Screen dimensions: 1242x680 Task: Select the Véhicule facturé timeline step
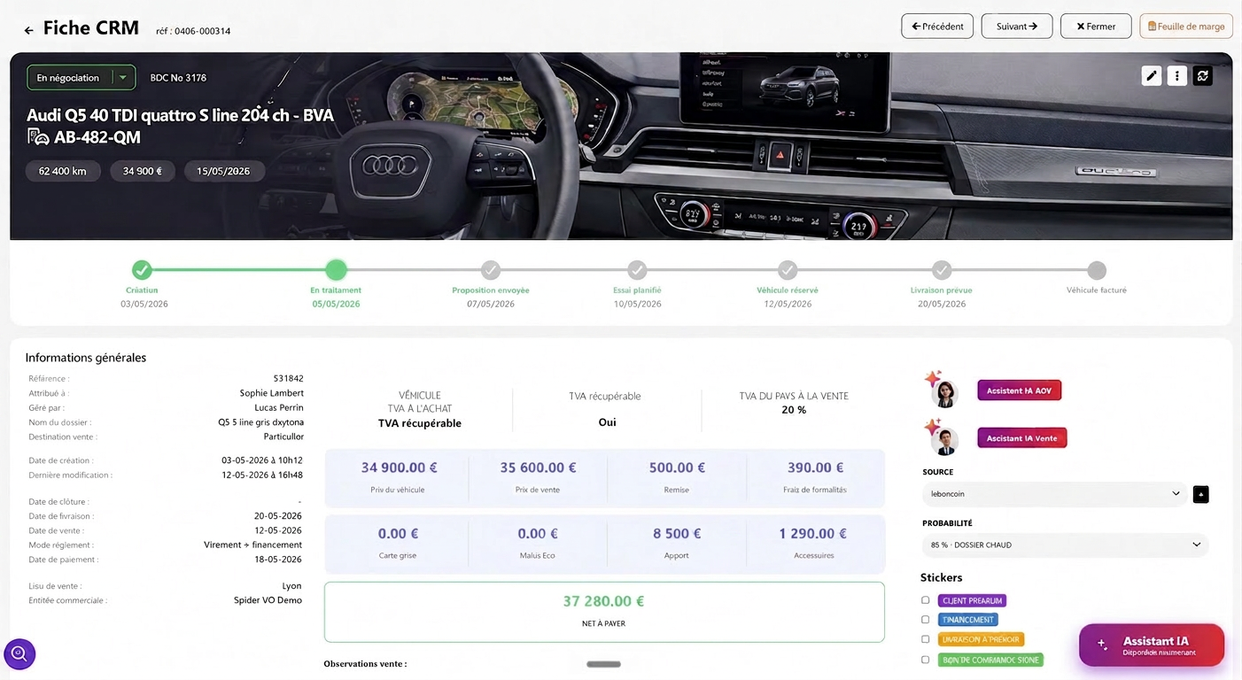1097,270
